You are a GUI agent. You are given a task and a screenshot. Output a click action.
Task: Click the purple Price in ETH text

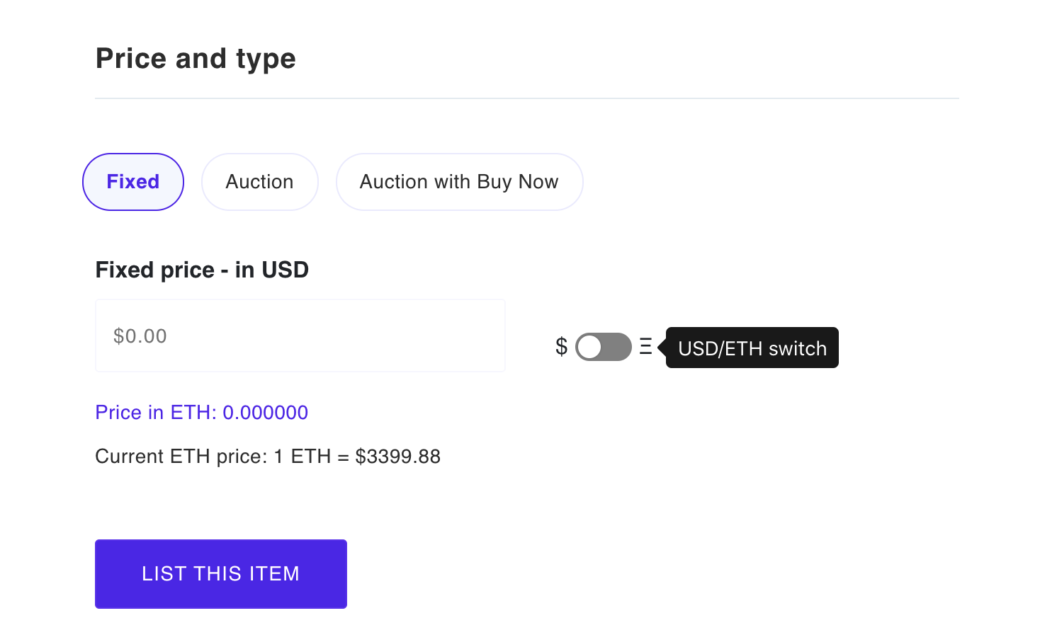coord(157,413)
